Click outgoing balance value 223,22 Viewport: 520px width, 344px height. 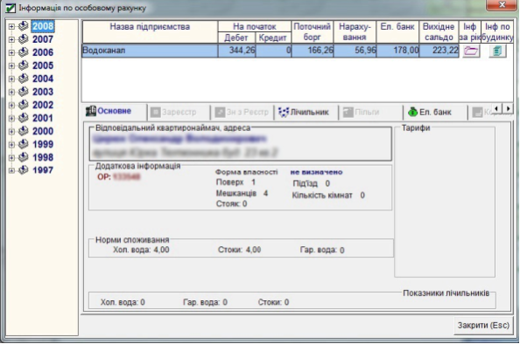439,51
